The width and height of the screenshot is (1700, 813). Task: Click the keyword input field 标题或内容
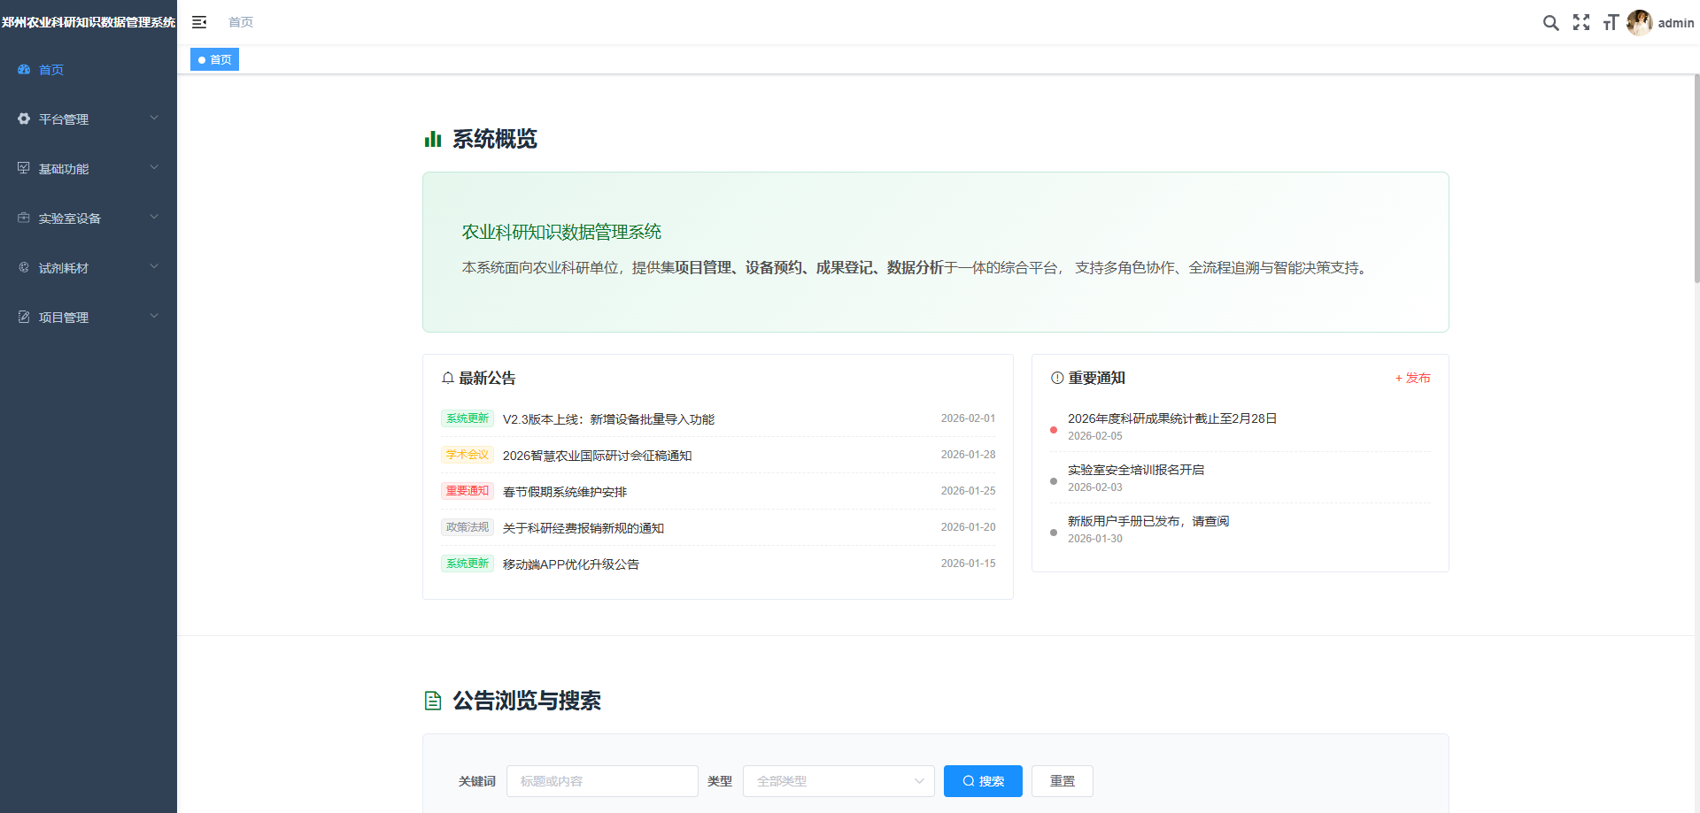pyautogui.click(x=602, y=781)
